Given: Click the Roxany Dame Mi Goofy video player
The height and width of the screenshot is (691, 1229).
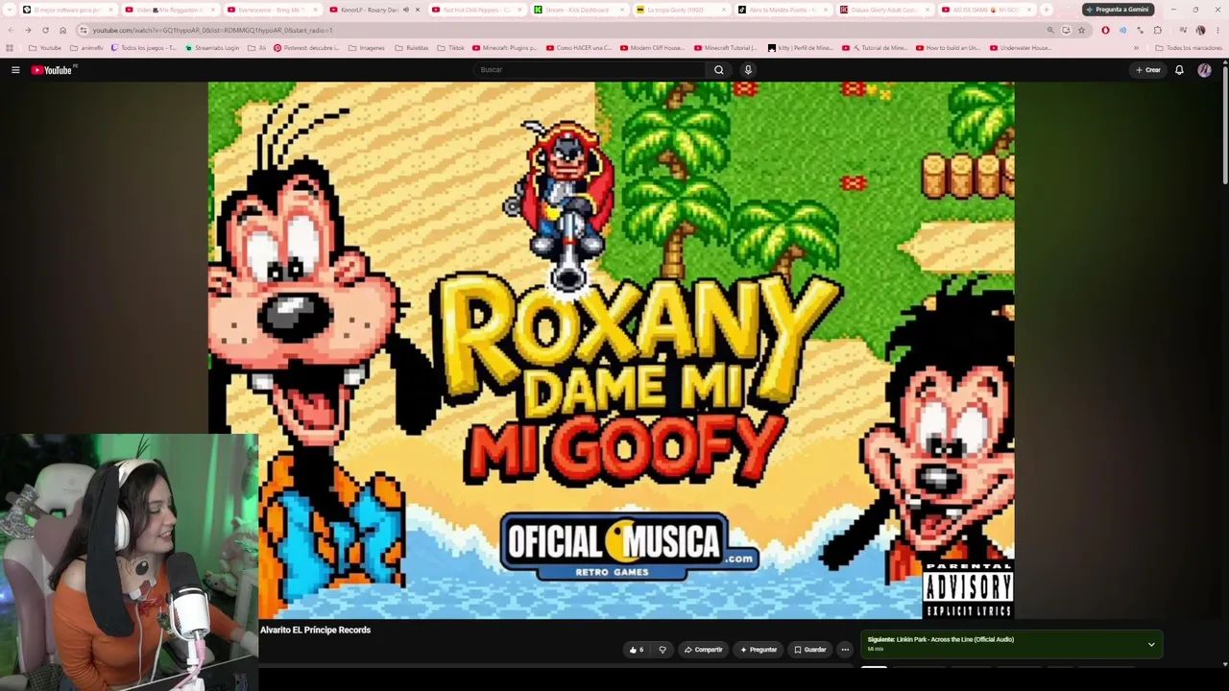Looking at the screenshot, I should (x=611, y=350).
